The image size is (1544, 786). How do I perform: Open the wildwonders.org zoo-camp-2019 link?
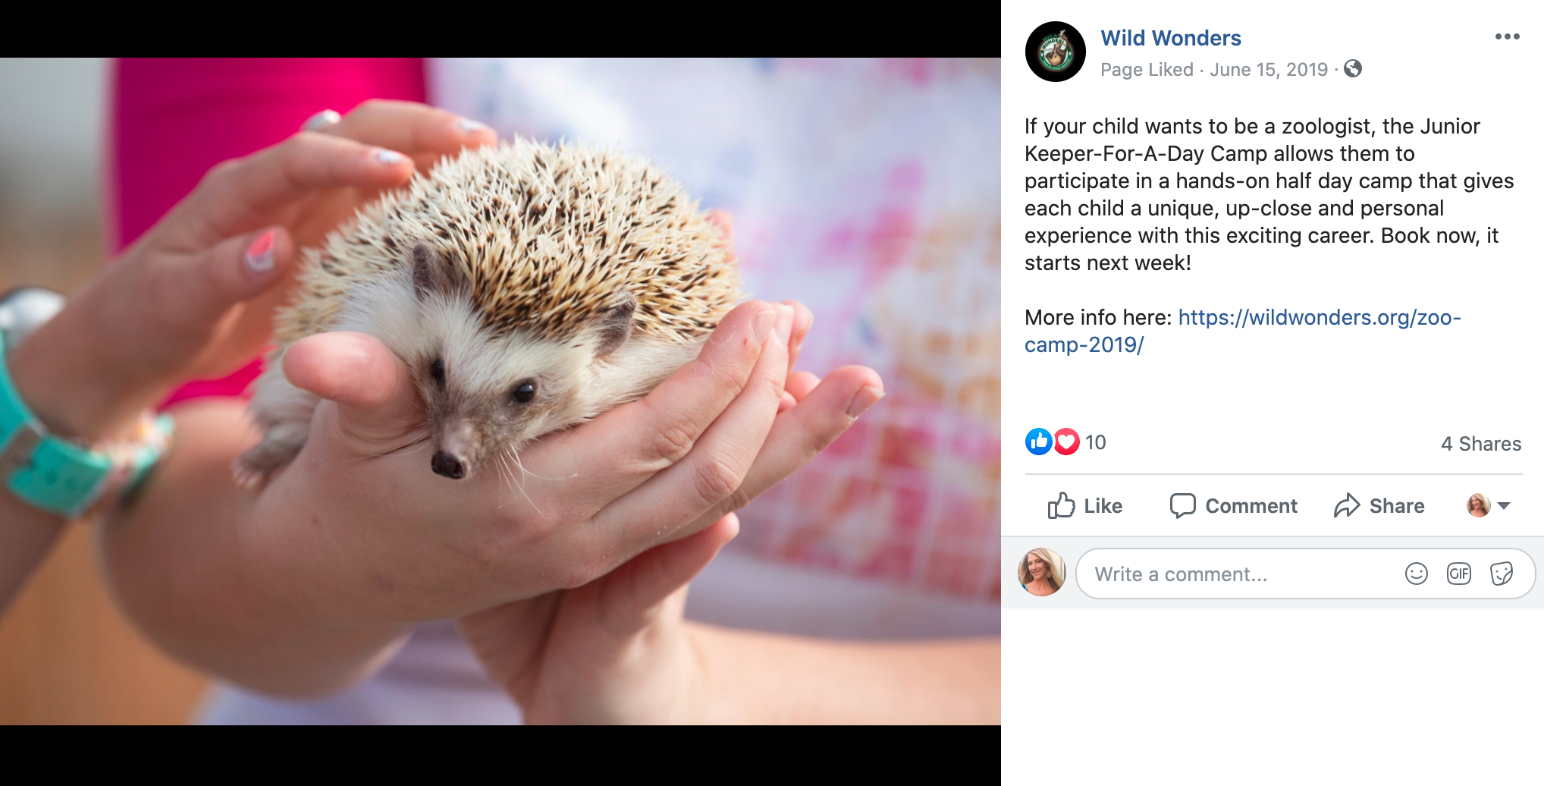click(1243, 331)
